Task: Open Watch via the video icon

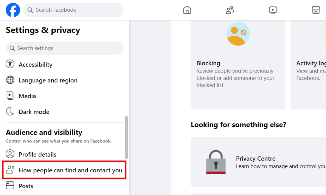Action: (273, 10)
